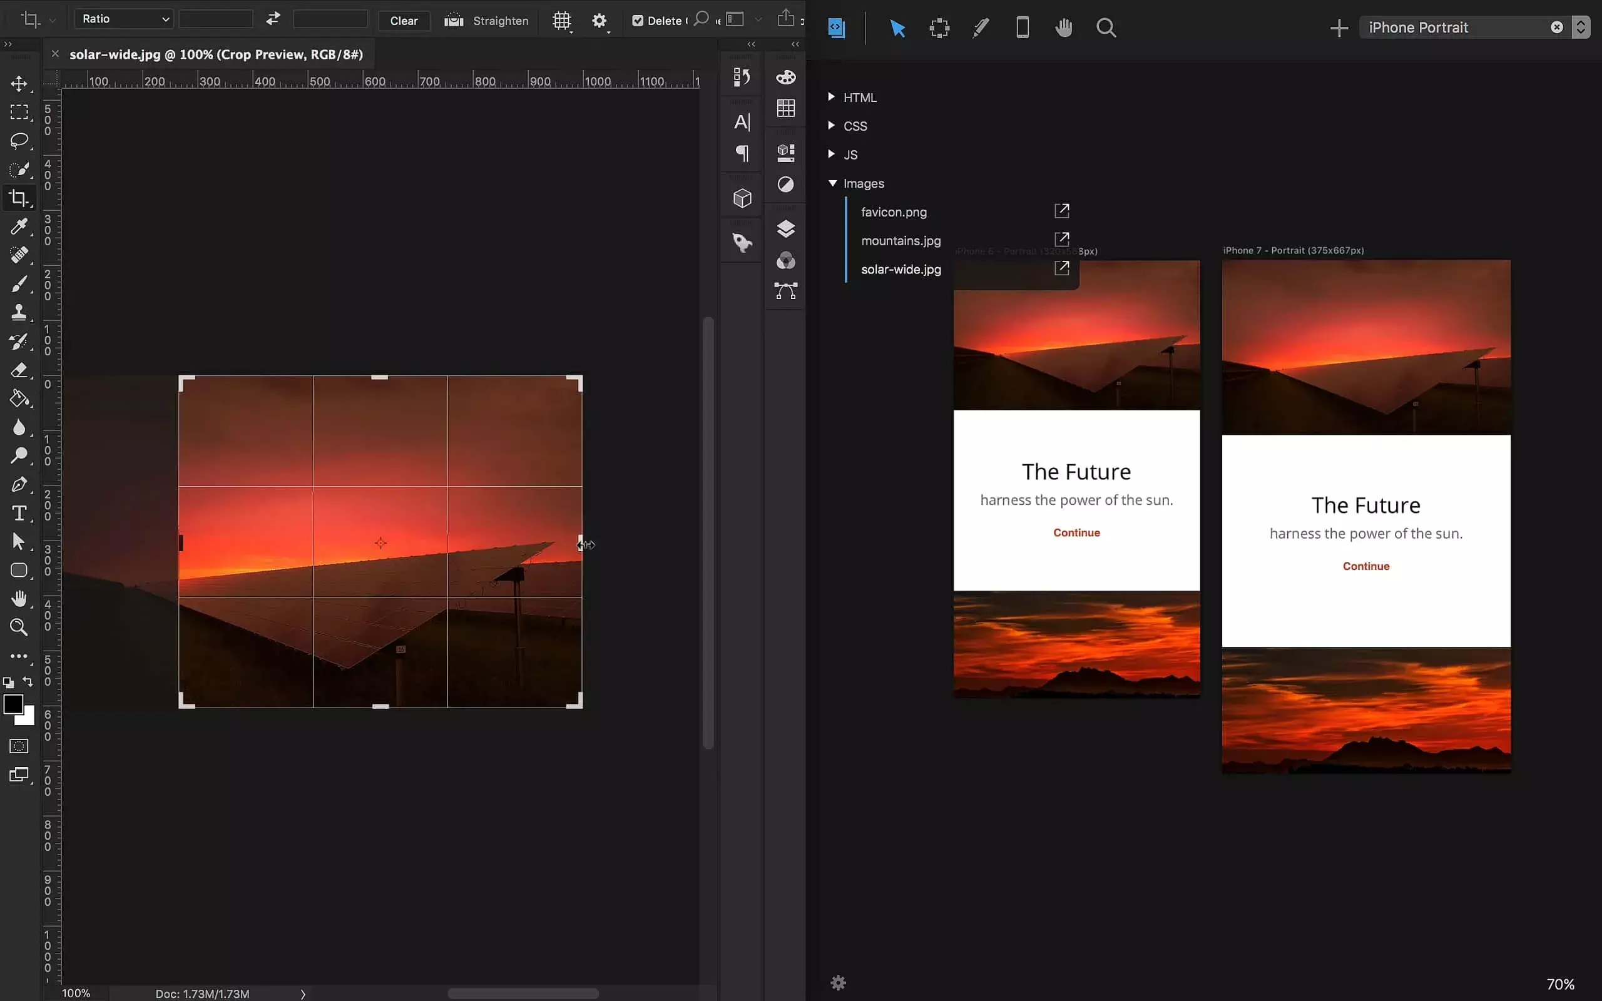Open the Layers panel icon
Image resolution: width=1602 pixels, height=1001 pixels.
785,229
